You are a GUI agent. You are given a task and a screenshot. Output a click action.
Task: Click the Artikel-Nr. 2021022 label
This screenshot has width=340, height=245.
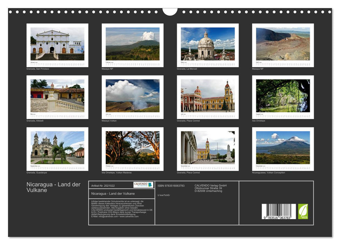pos(103,185)
